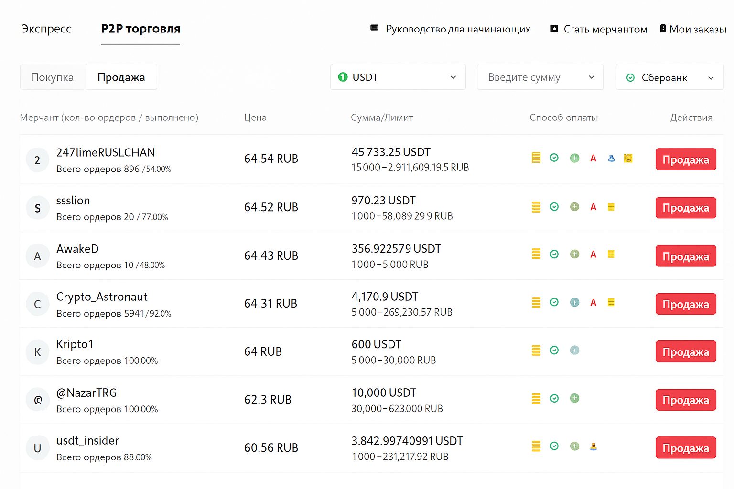The image size is (734, 489).
Task: Click the beginner's guide book icon
Action: [375, 28]
